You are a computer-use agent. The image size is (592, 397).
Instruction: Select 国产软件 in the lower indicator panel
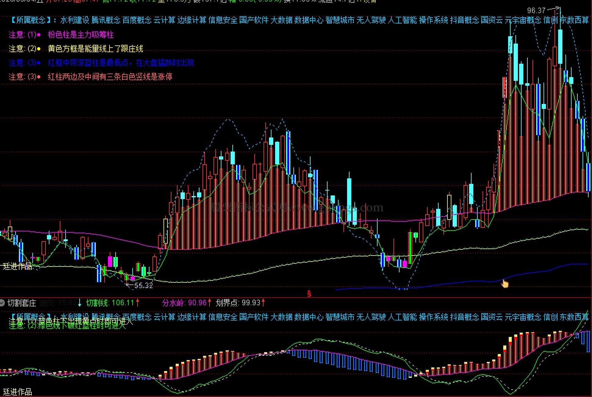tap(254, 317)
